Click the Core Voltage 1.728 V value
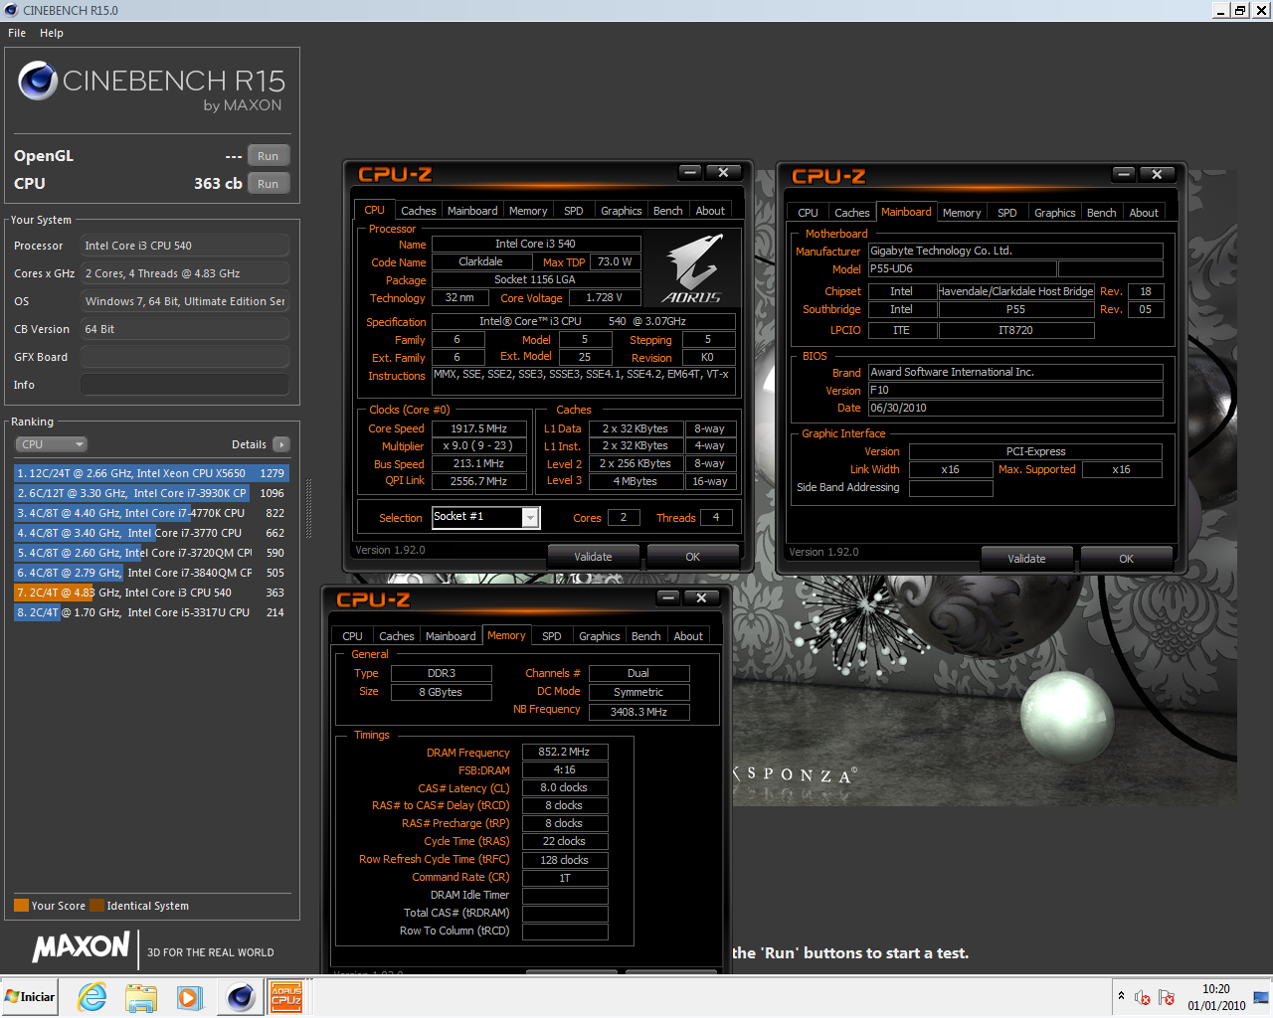Image resolution: width=1273 pixels, height=1018 pixels. [x=604, y=298]
